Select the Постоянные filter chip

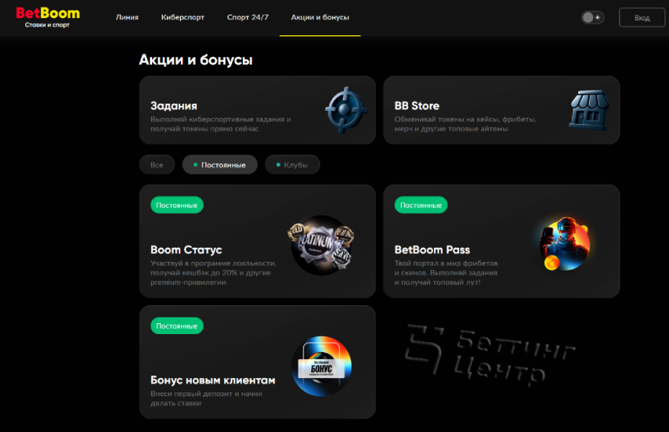(220, 165)
